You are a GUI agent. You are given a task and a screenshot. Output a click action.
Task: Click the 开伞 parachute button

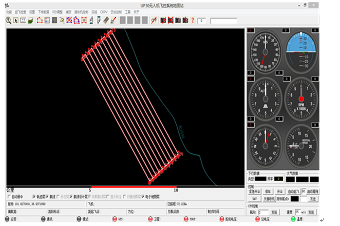280,192
